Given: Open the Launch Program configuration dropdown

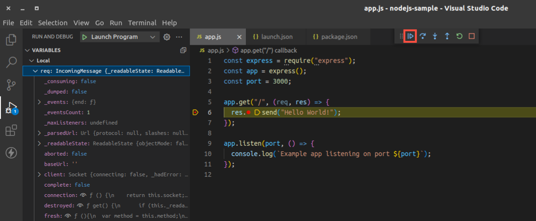Looking at the screenshot, I should tap(120, 37).
